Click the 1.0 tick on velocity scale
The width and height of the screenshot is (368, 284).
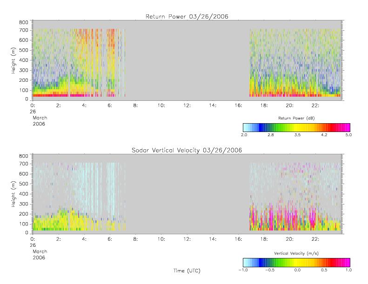tap(348, 270)
